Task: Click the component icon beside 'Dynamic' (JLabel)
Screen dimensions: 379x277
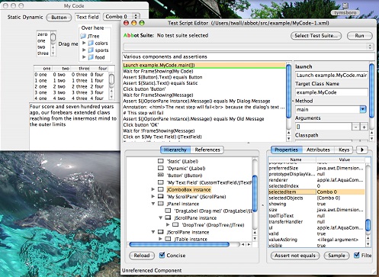Action: click(161, 168)
